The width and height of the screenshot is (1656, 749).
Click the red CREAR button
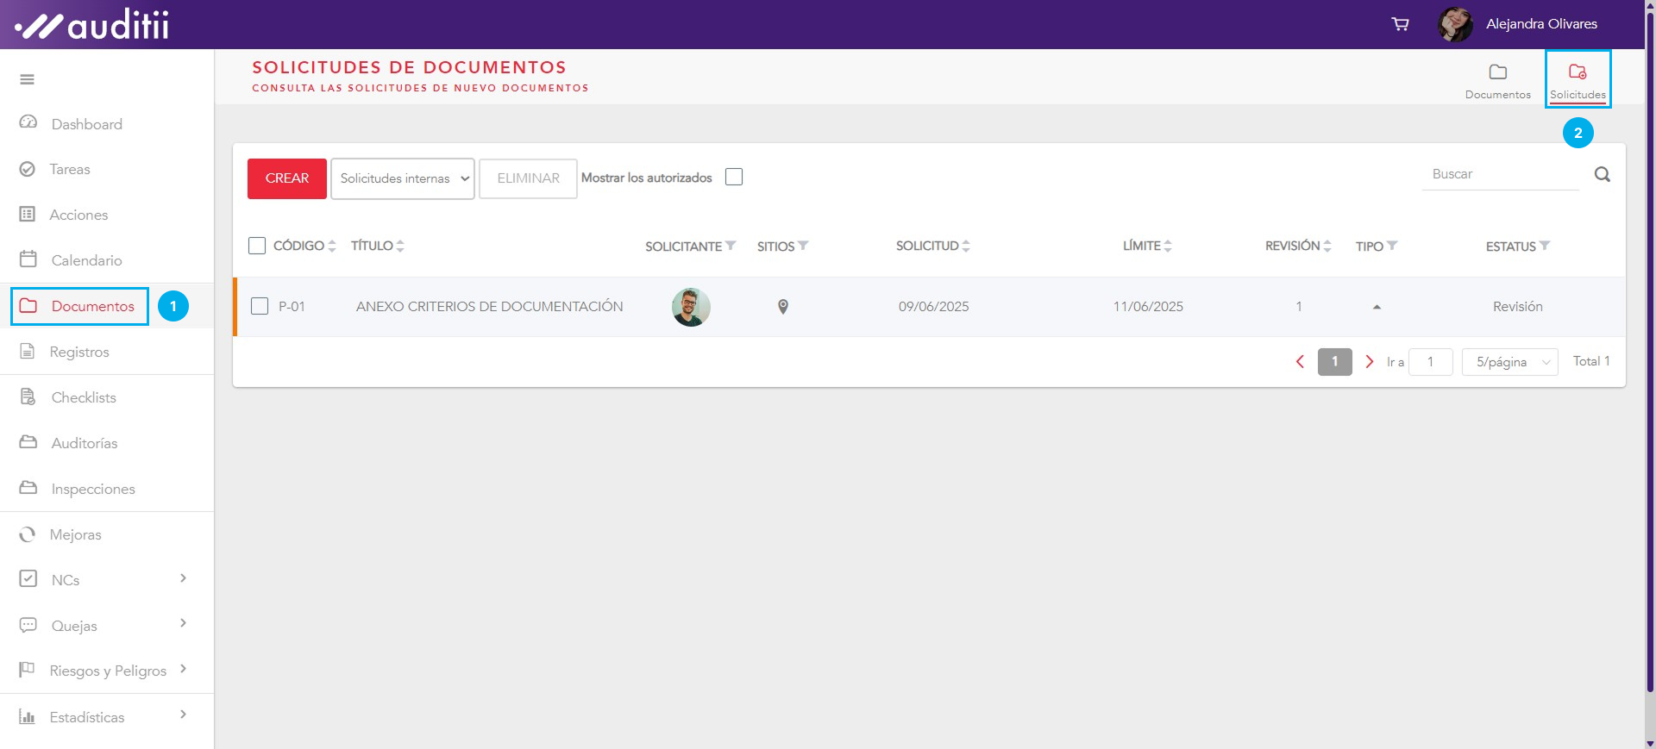286,178
